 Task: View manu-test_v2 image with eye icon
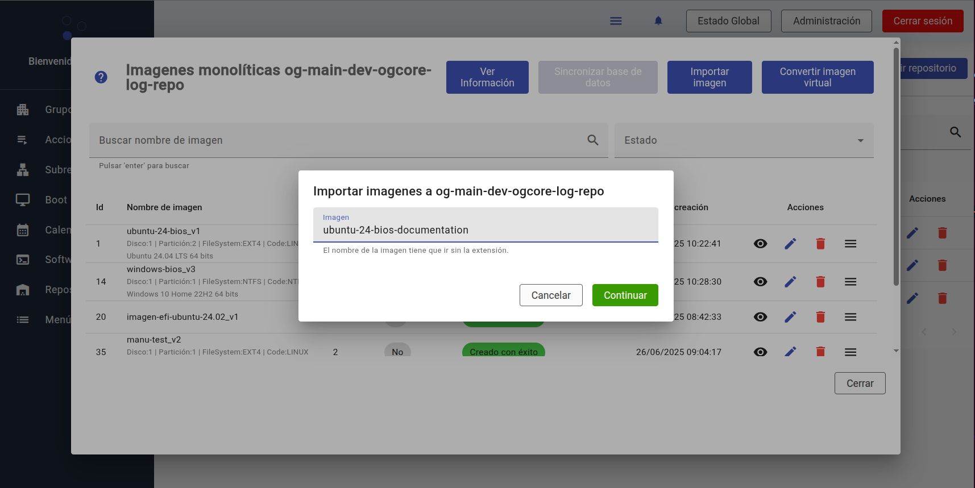760,352
